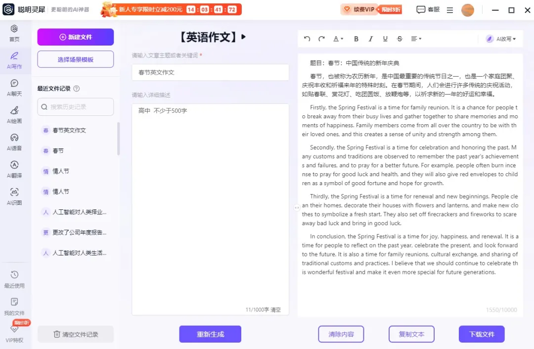Click the 下载文件 button

tap(482, 334)
